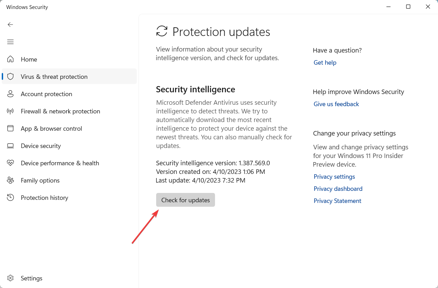This screenshot has width=438, height=288.
Task: Click the back arrow icon
Action: pos(10,25)
